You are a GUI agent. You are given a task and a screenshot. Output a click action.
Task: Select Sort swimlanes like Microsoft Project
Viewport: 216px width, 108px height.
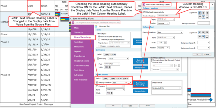[152, 60]
